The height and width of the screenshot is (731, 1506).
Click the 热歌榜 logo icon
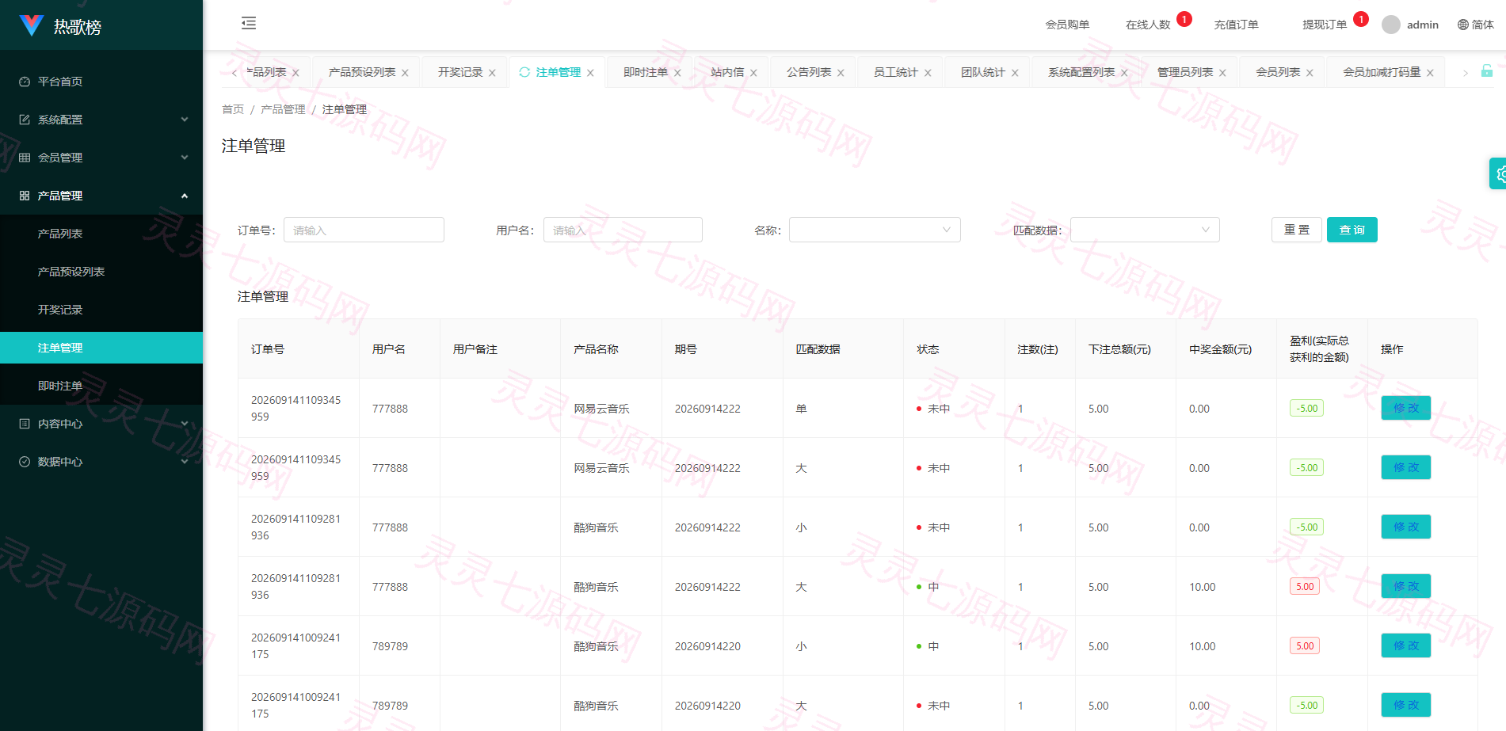[31, 26]
